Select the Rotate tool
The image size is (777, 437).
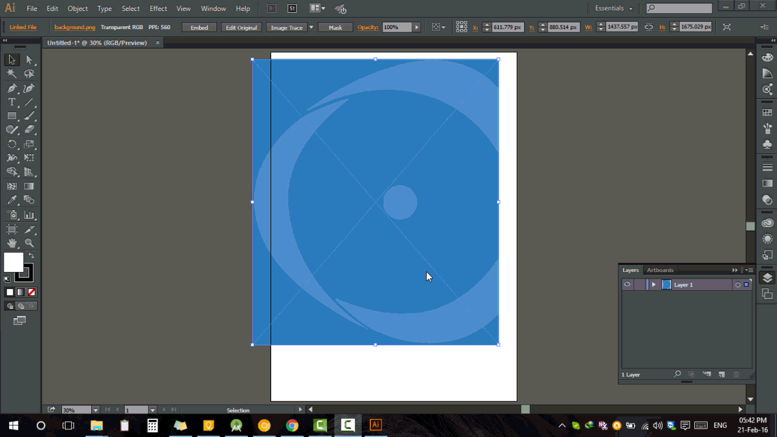(12, 144)
